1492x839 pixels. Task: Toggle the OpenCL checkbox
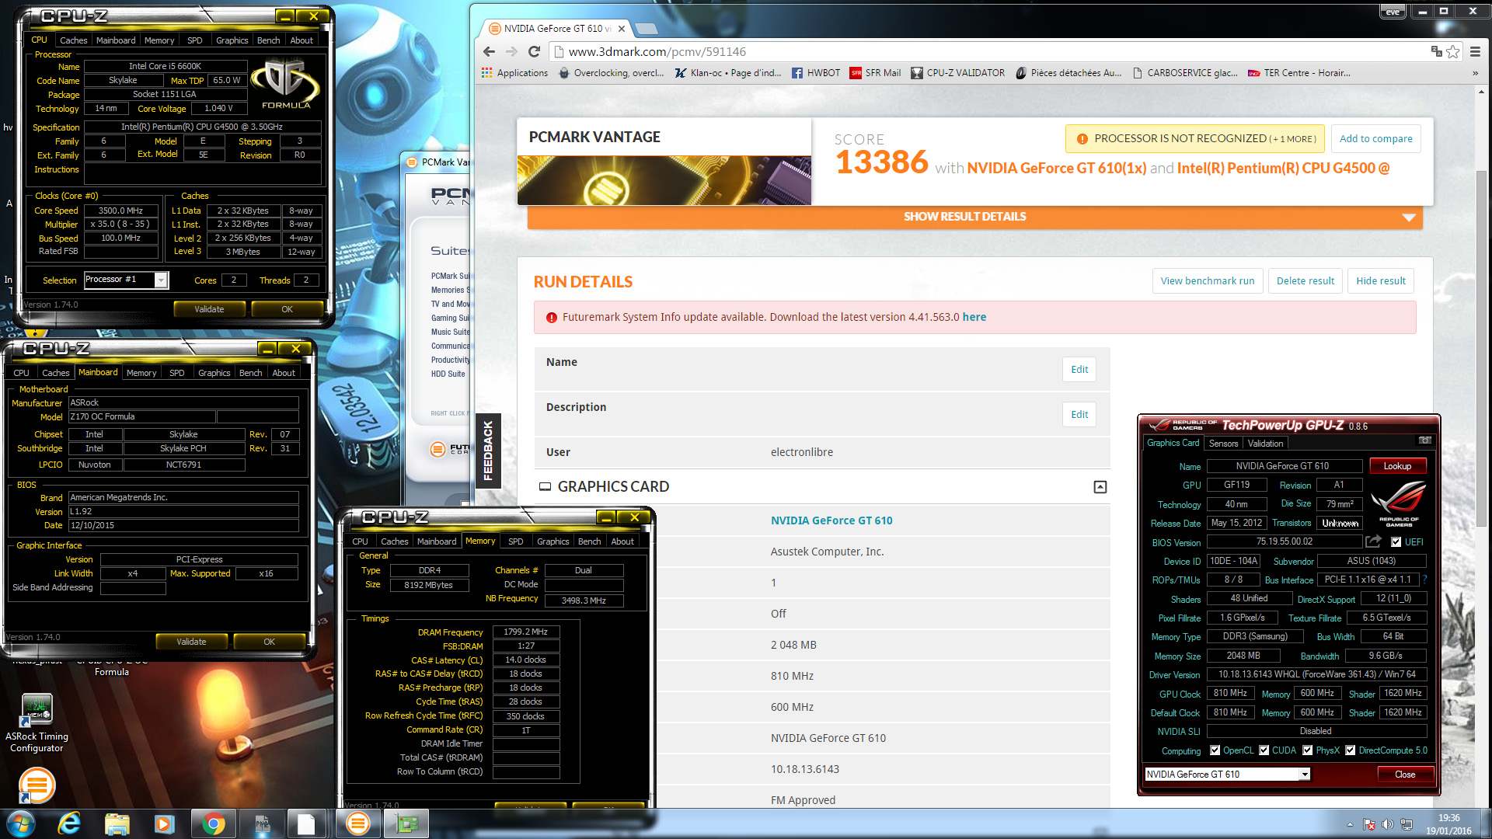1215,750
